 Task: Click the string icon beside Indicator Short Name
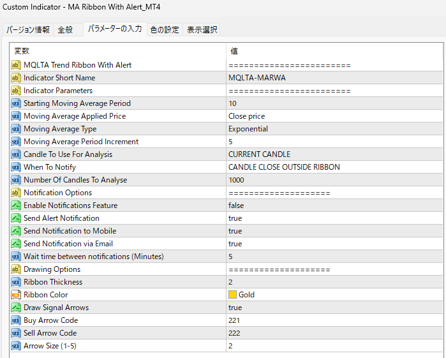[x=16, y=78]
